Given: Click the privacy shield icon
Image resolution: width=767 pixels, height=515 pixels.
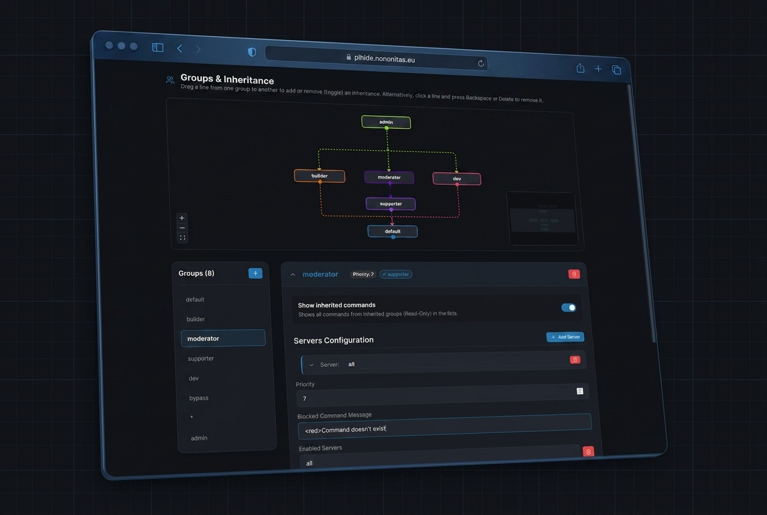Looking at the screenshot, I should coord(252,52).
